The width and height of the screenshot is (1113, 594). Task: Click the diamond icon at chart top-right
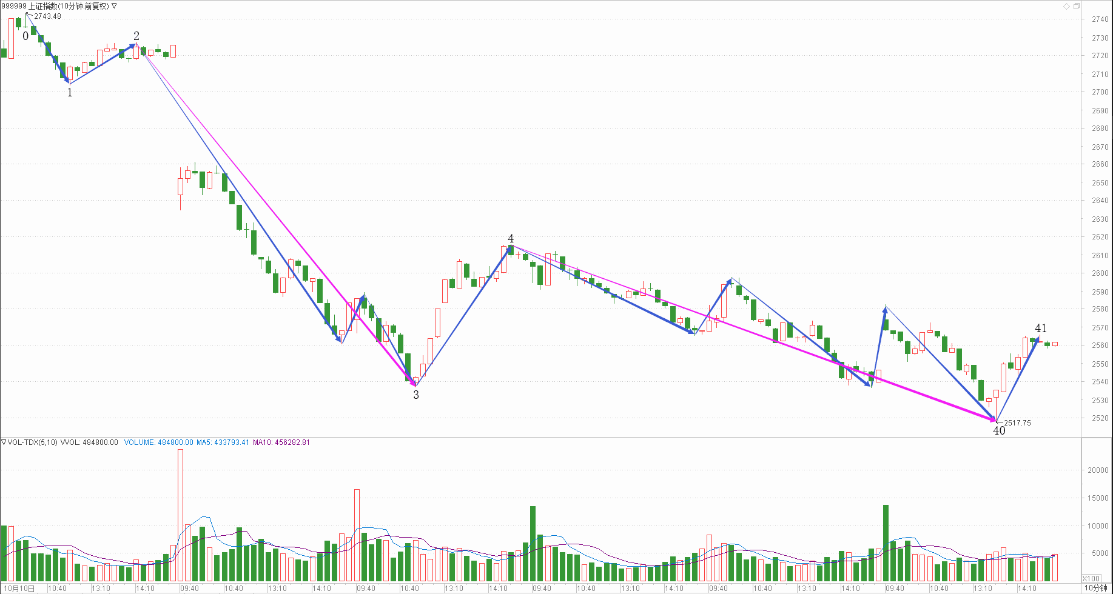[1066, 6]
